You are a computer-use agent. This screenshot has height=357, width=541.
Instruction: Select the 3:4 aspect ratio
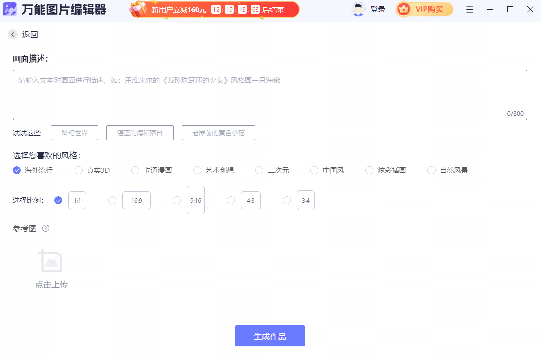click(x=305, y=200)
